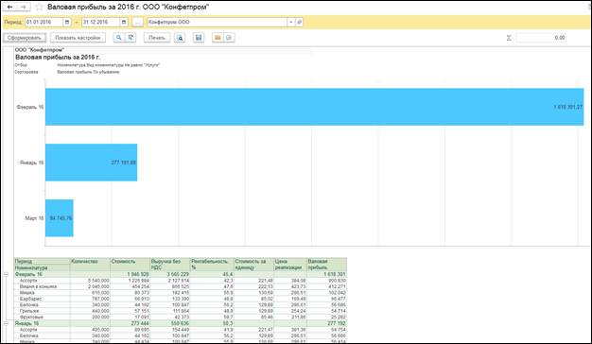Screen dimensions: 592x344
Task: Click the Февраль 16 chart bar
Action: coord(314,107)
